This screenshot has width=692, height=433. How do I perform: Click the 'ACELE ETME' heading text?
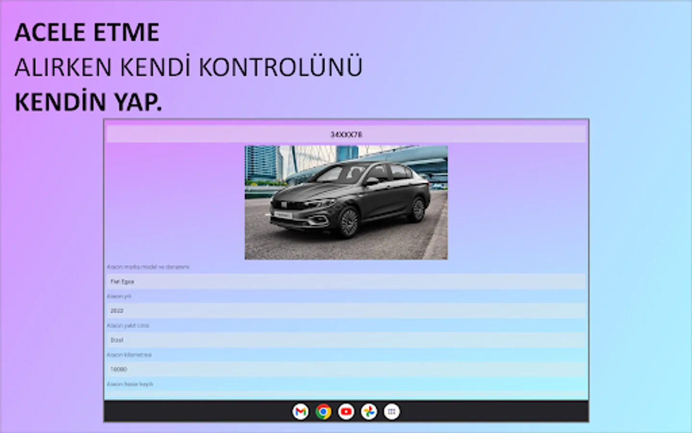coord(87,33)
